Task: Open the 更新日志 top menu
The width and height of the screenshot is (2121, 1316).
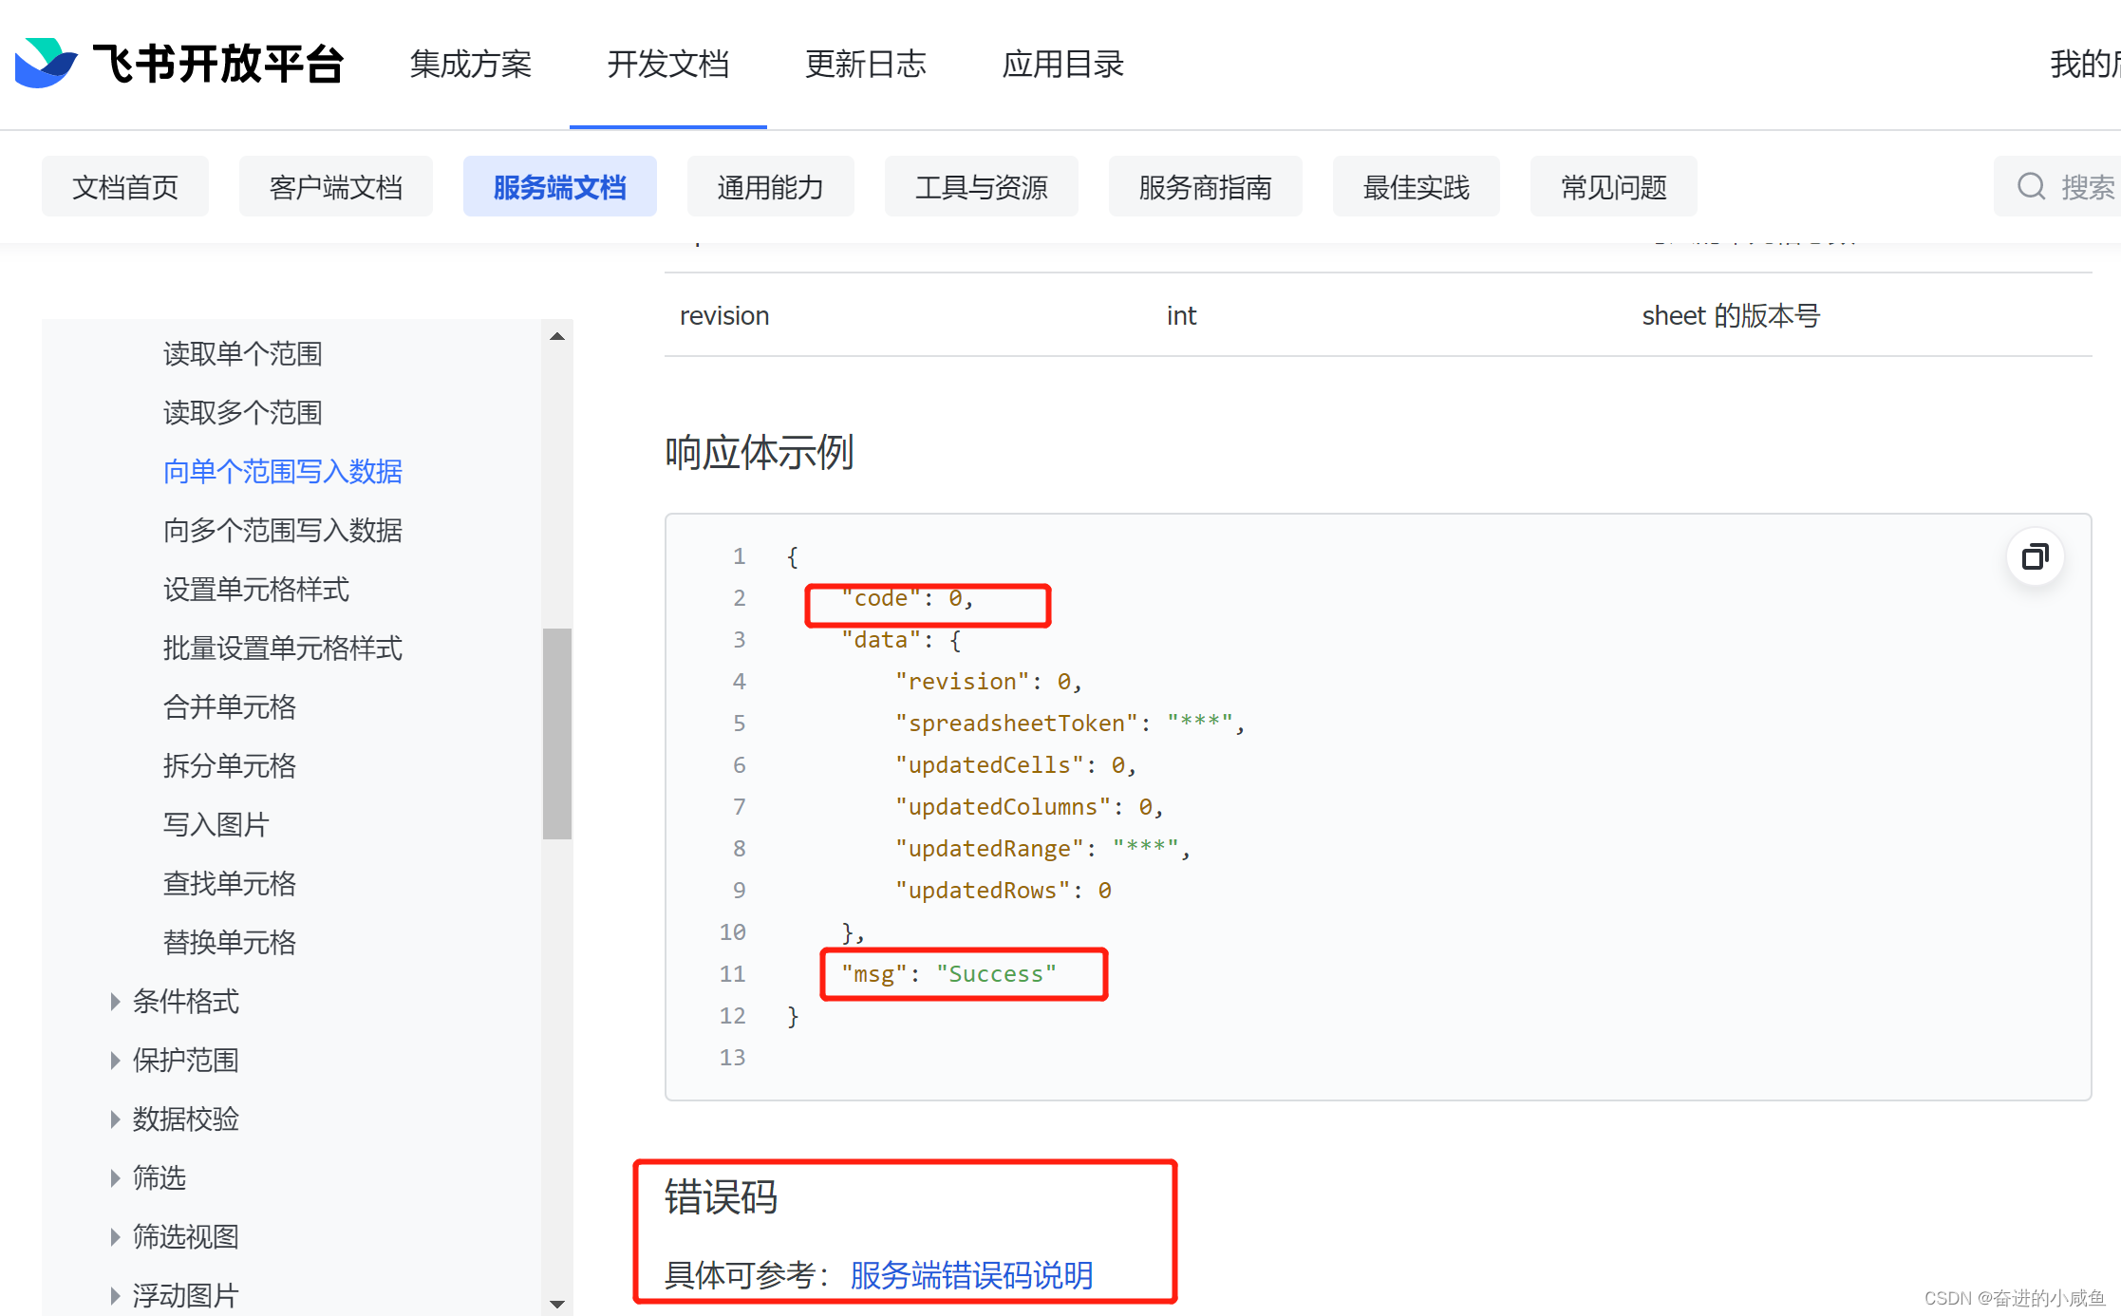Action: point(866,64)
